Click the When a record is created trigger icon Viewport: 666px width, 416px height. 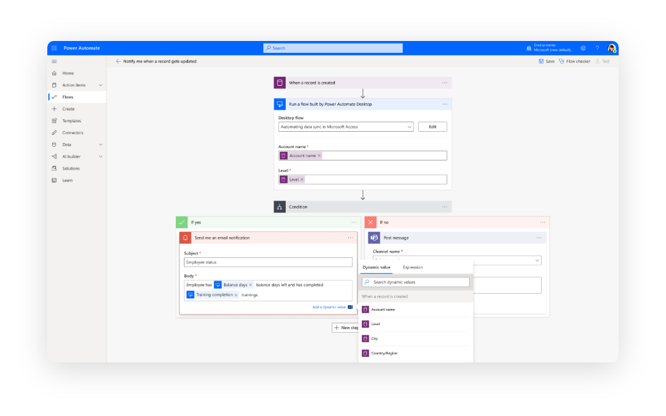(x=279, y=83)
